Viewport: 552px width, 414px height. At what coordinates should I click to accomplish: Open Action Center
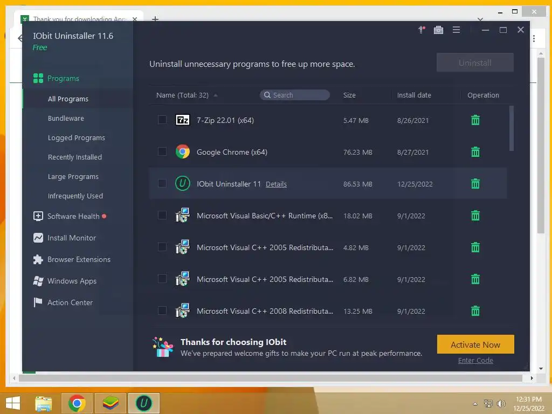pyautogui.click(x=63, y=302)
